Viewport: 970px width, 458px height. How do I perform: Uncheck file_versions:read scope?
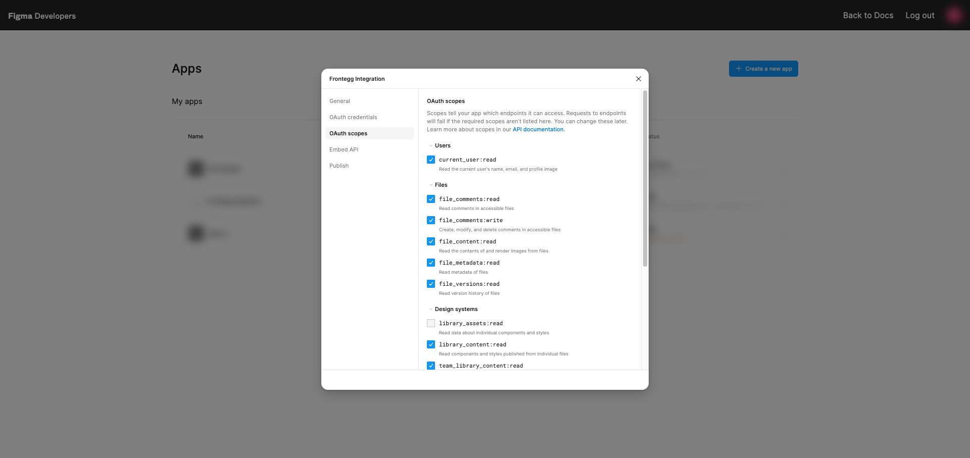pos(431,284)
